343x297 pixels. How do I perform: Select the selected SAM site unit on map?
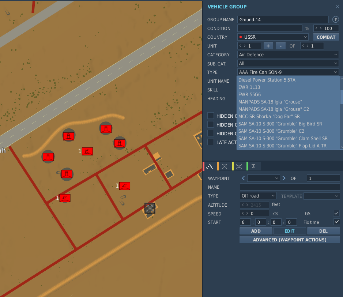tap(150, 208)
